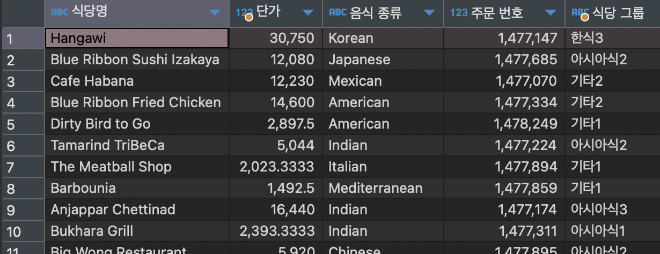660x254 pixels.
Task: Click the ABC type icon of 식당 그룹 column
Action: point(580,13)
